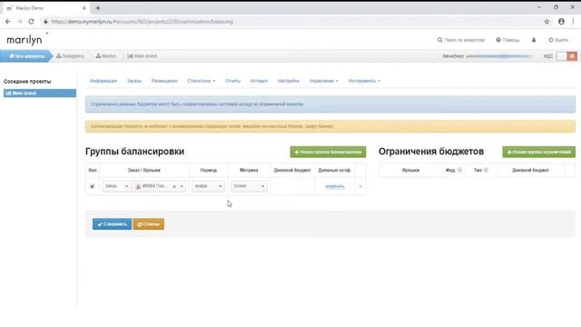The image size is (581, 327).
Task: Add a new budget restriction group
Action: [538, 152]
